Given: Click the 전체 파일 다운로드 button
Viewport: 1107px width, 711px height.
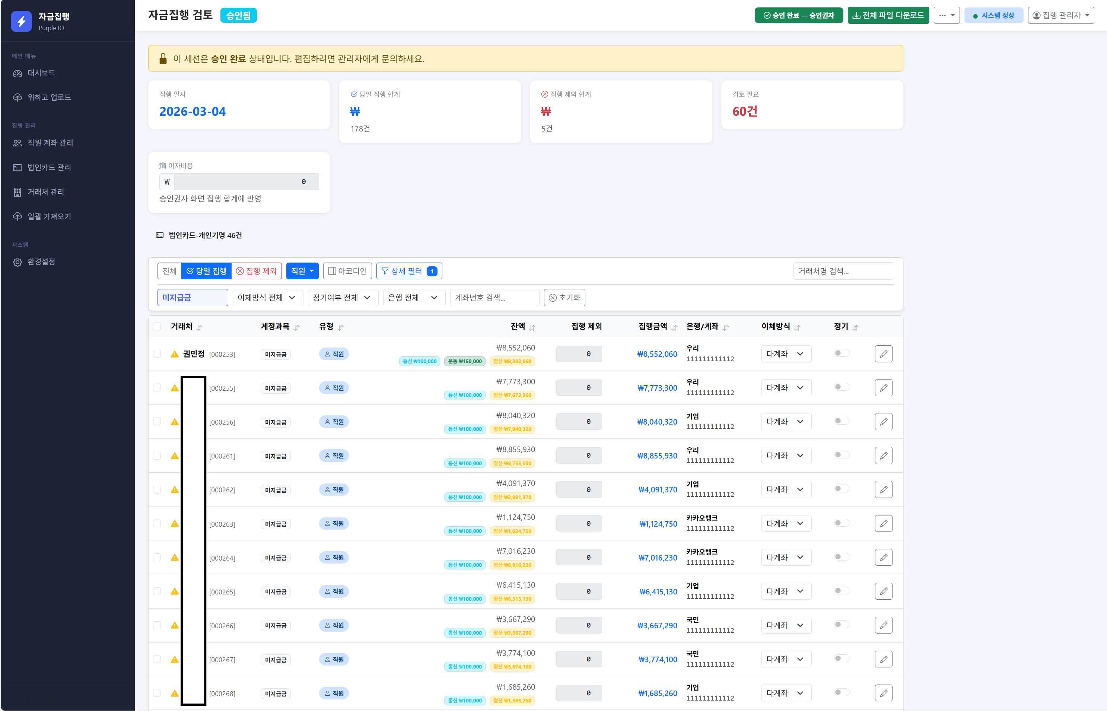Looking at the screenshot, I should [x=888, y=15].
